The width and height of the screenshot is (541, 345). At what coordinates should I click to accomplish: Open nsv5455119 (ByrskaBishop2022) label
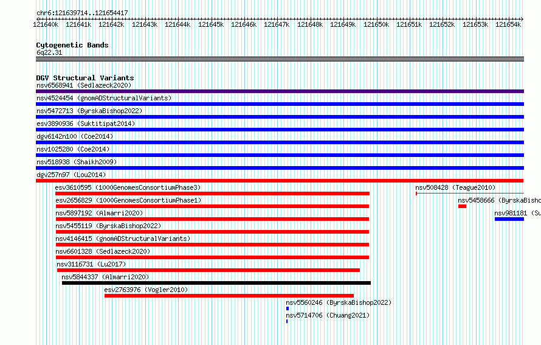pyautogui.click(x=108, y=226)
